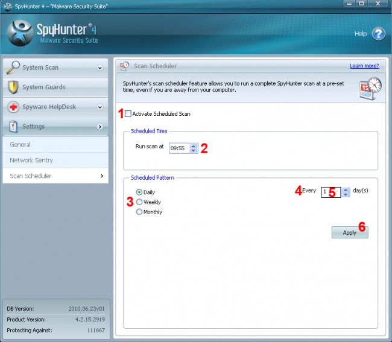Open the General settings page
392x342 pixels.
(x=20, y=145)
